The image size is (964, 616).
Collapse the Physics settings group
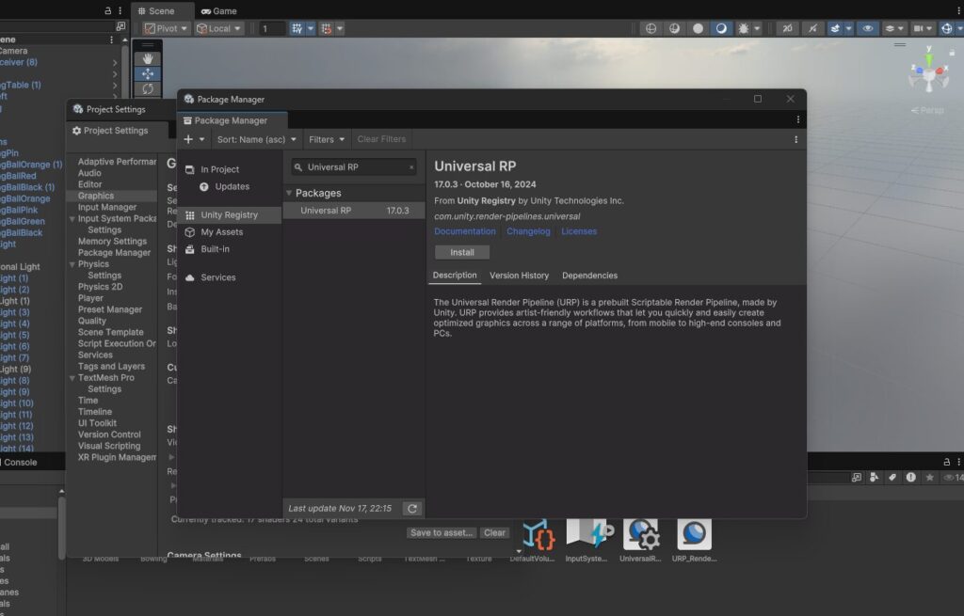pos(72,264)
